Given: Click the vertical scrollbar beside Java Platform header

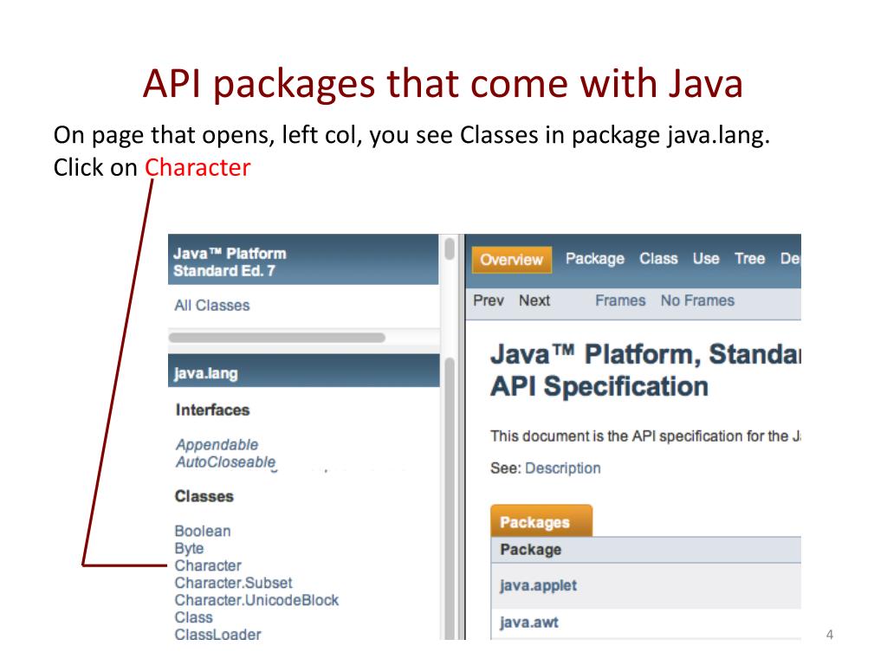Looking at the screenshot, I should click(x=450, y=249).
